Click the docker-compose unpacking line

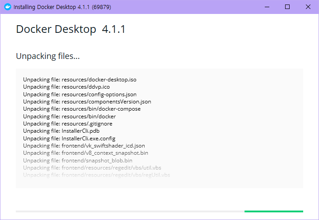[82, 109]
